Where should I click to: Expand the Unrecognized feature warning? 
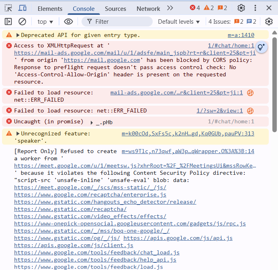18,133
